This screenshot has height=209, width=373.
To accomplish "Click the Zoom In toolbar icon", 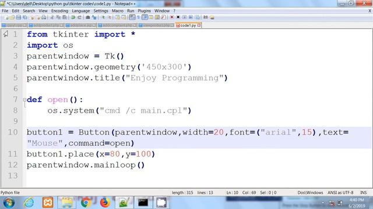I will click(103, 17).
